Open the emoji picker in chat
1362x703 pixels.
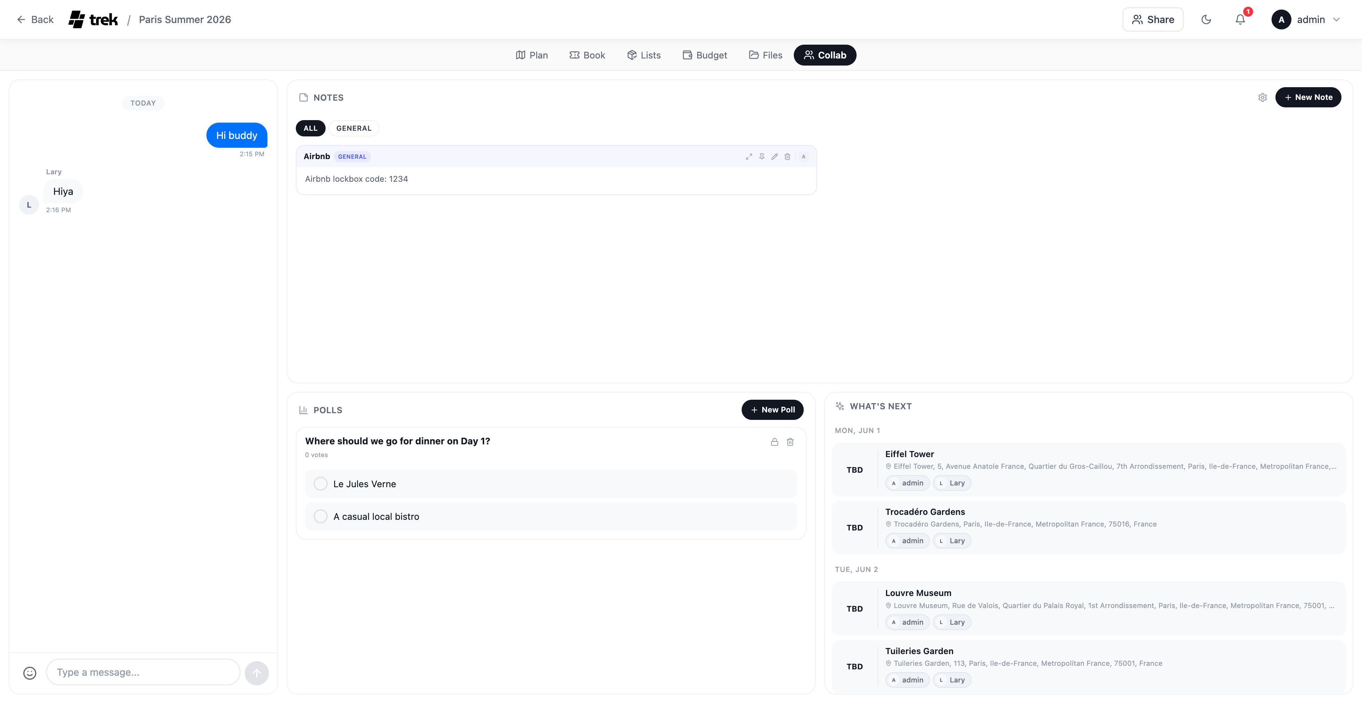(x=29, y=673)
